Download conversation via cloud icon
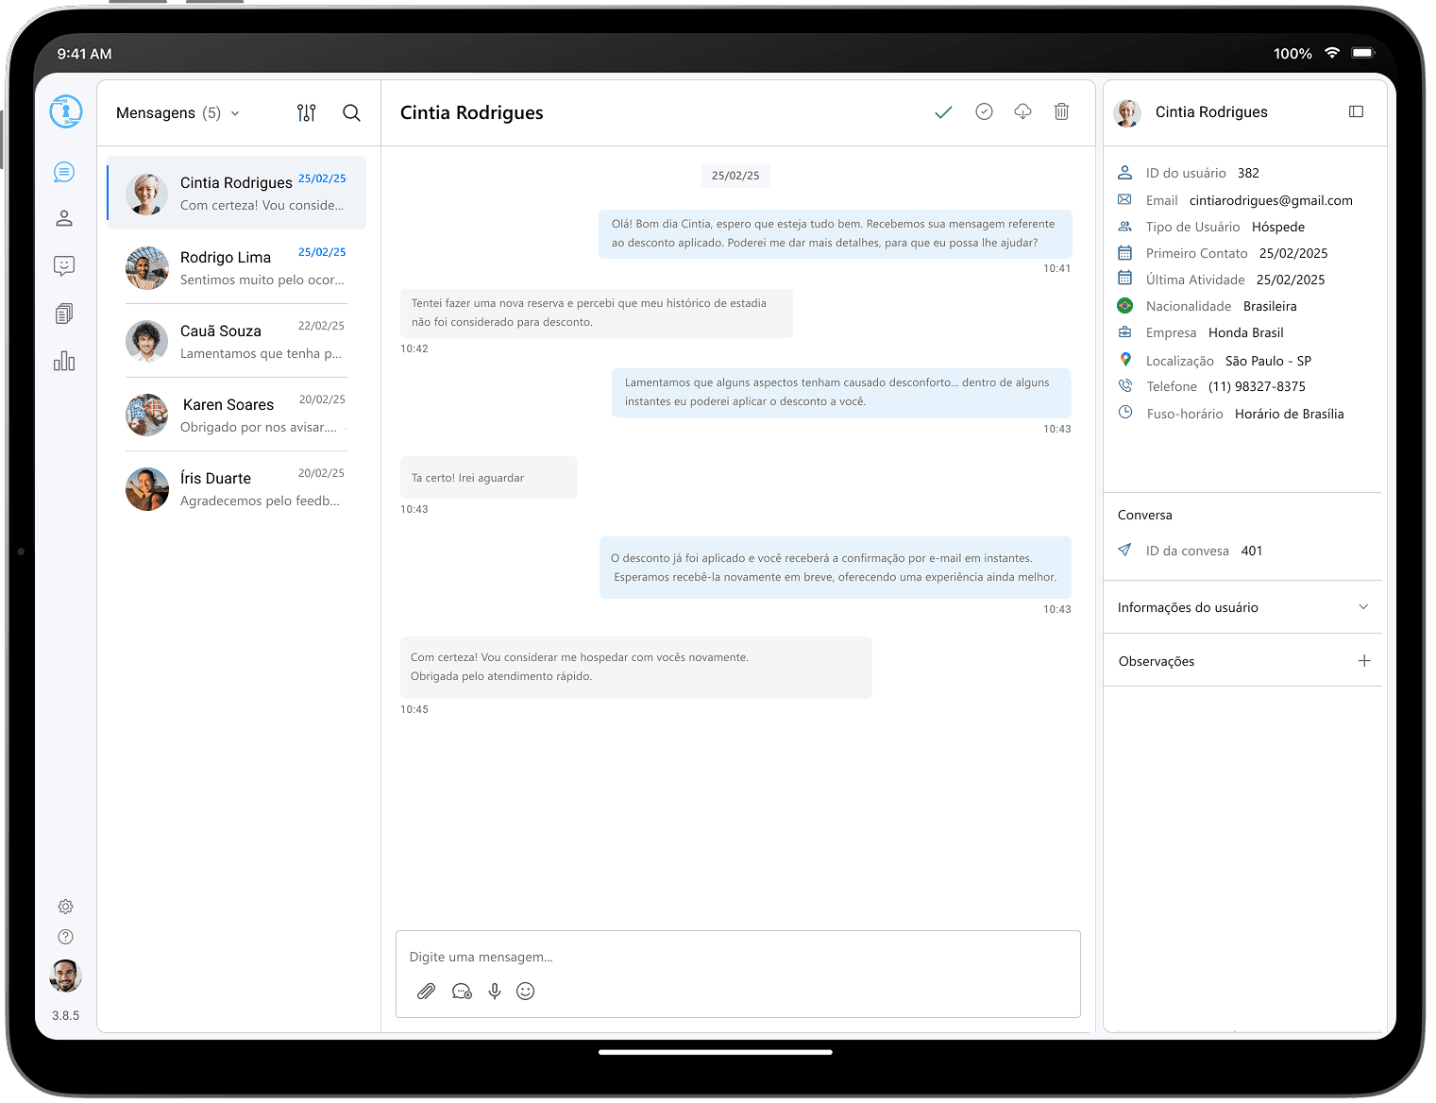Image resolution: width=1436 pixels, height=1103 pixels. pyautogui.click(x=1022, y=112)
